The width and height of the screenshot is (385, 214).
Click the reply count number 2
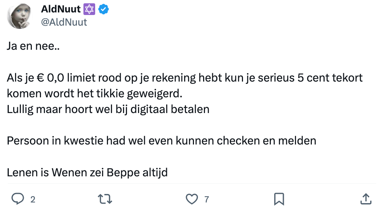(x=33, y=199)
